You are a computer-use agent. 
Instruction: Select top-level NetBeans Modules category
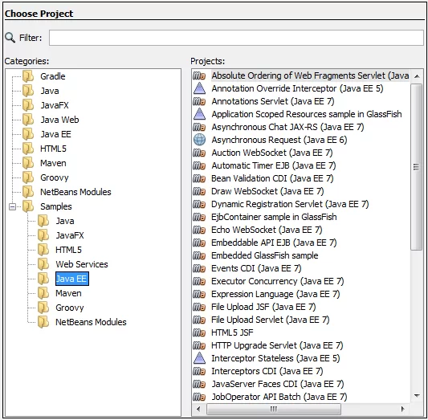click(75, 192)
